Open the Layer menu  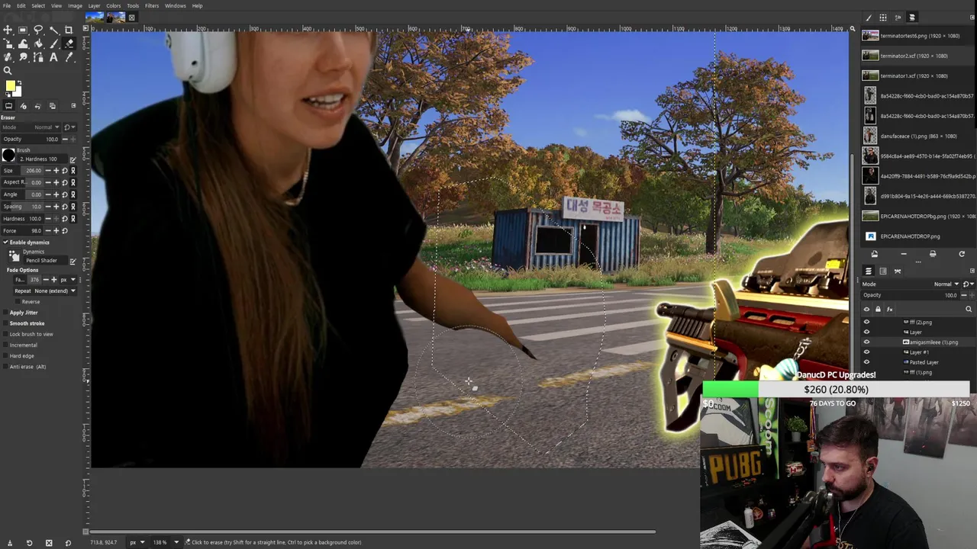click(x=94, y=5)
